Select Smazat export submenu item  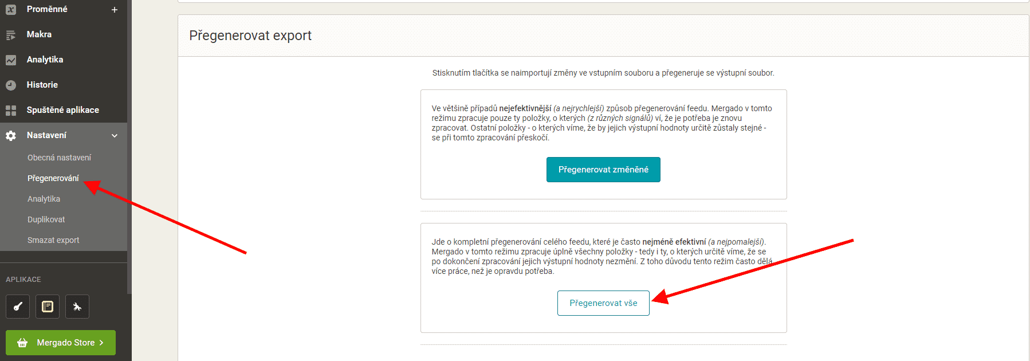(x=53, y=240)
